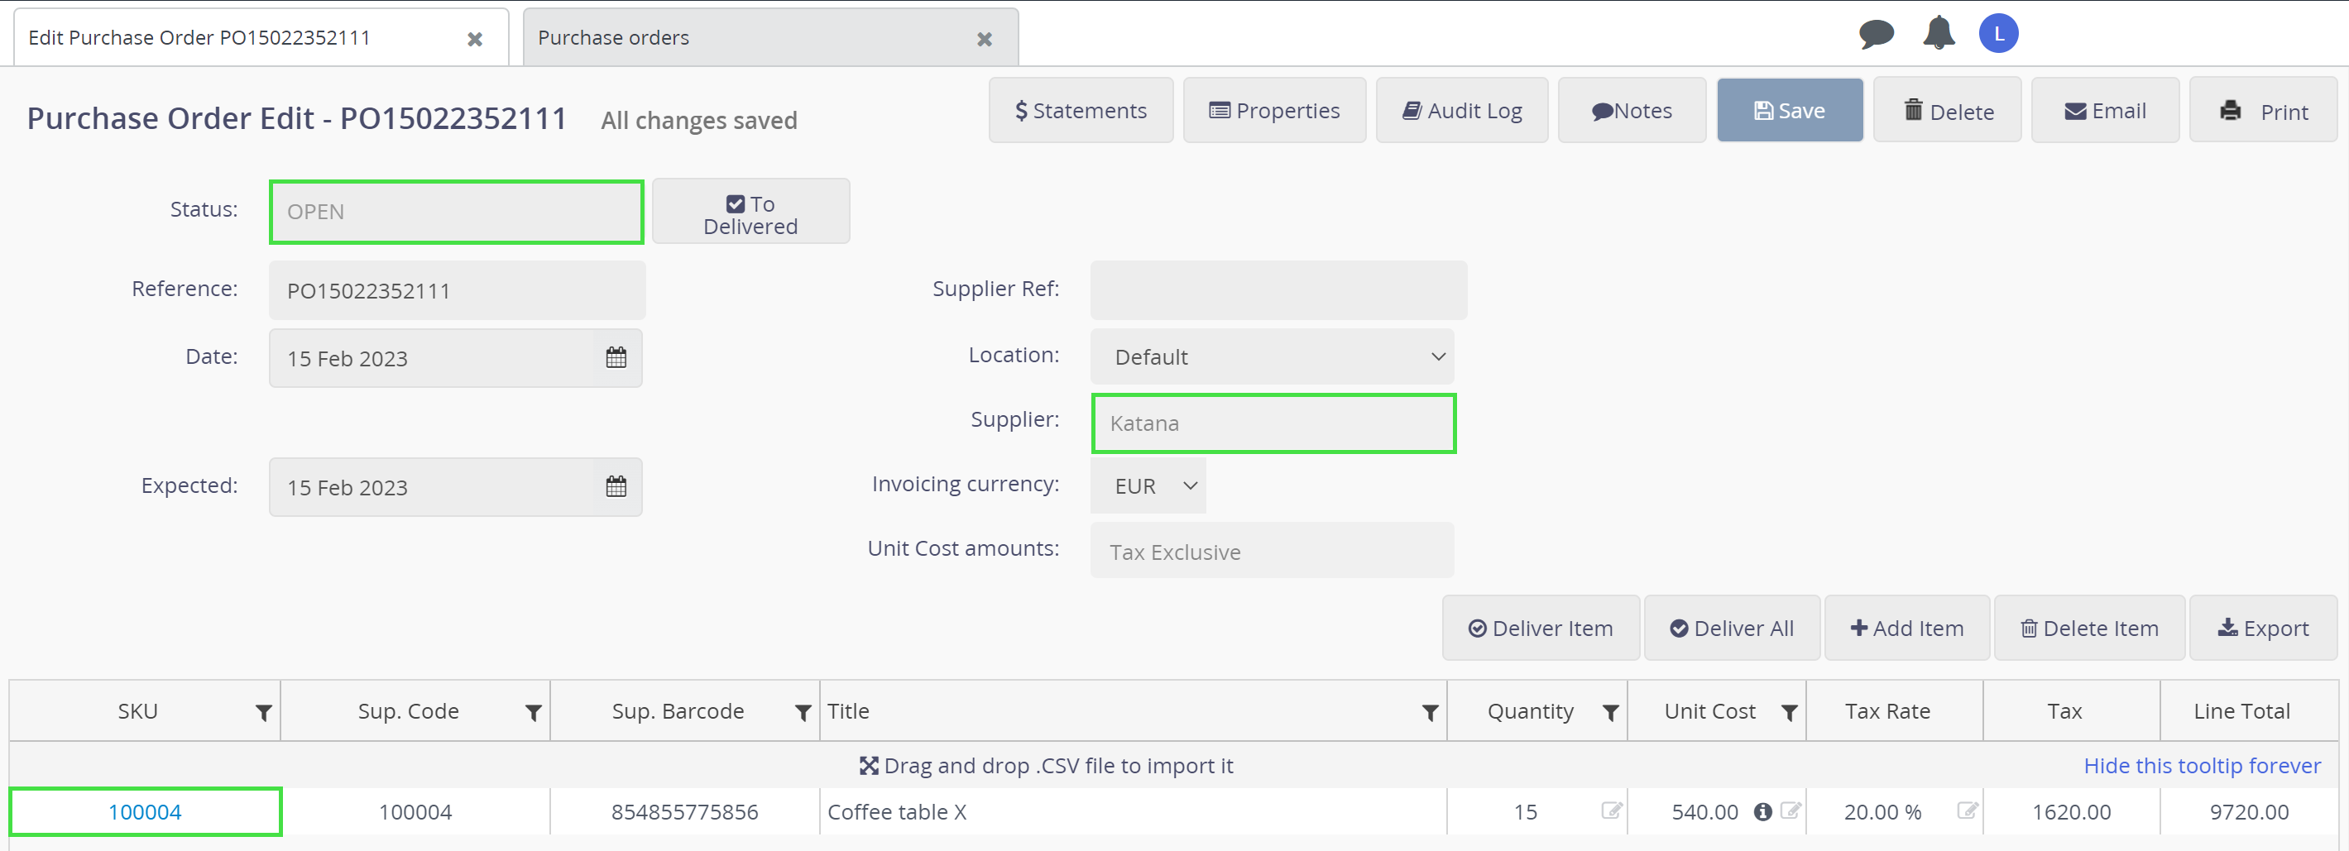Image resolution: width=2349 pixels, height=851 pixels.
Task: Click the notifications bell icon
Action: 1938,34
